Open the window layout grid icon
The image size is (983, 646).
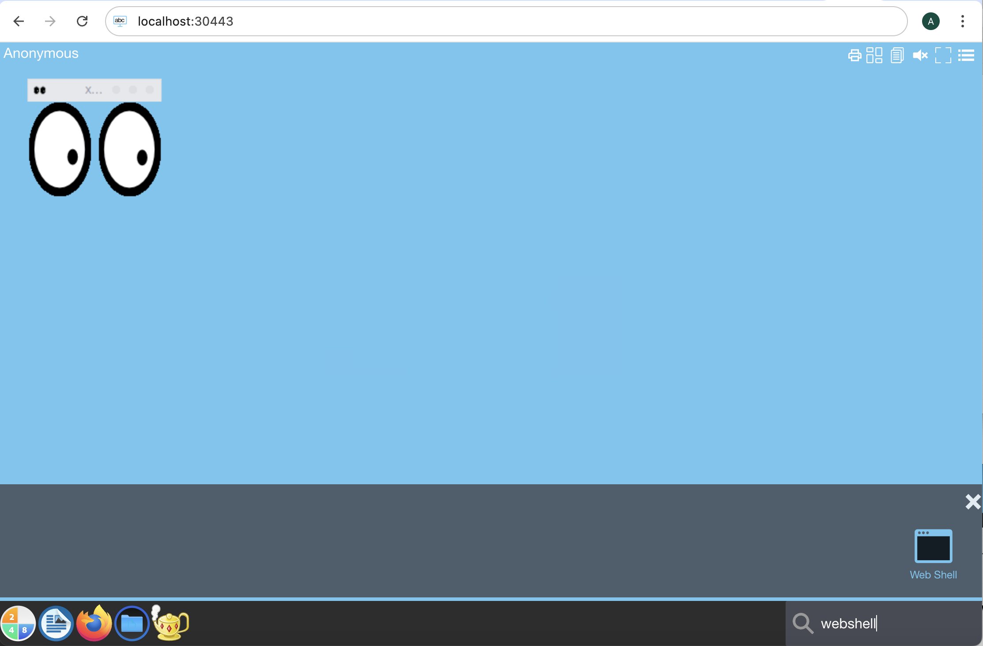pyautogui.click(x=874, y=55)
